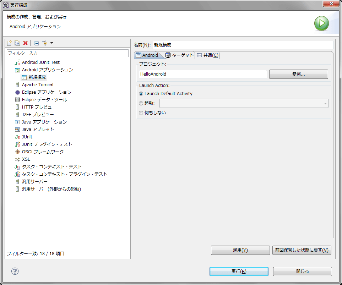Select the OSGi フレームワーク label

click(x=43, y=152)
